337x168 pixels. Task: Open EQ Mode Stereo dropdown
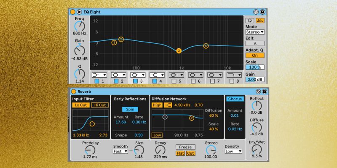(x=255, y=32)
